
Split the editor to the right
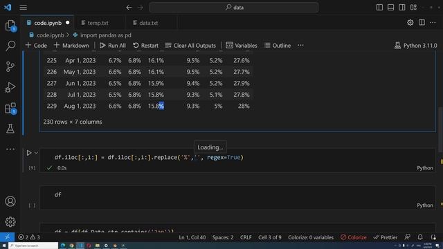[422, 23]
